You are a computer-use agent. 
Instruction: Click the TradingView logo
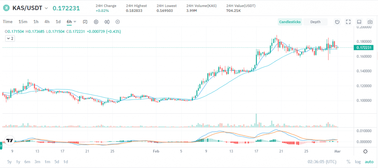point(10,140)
